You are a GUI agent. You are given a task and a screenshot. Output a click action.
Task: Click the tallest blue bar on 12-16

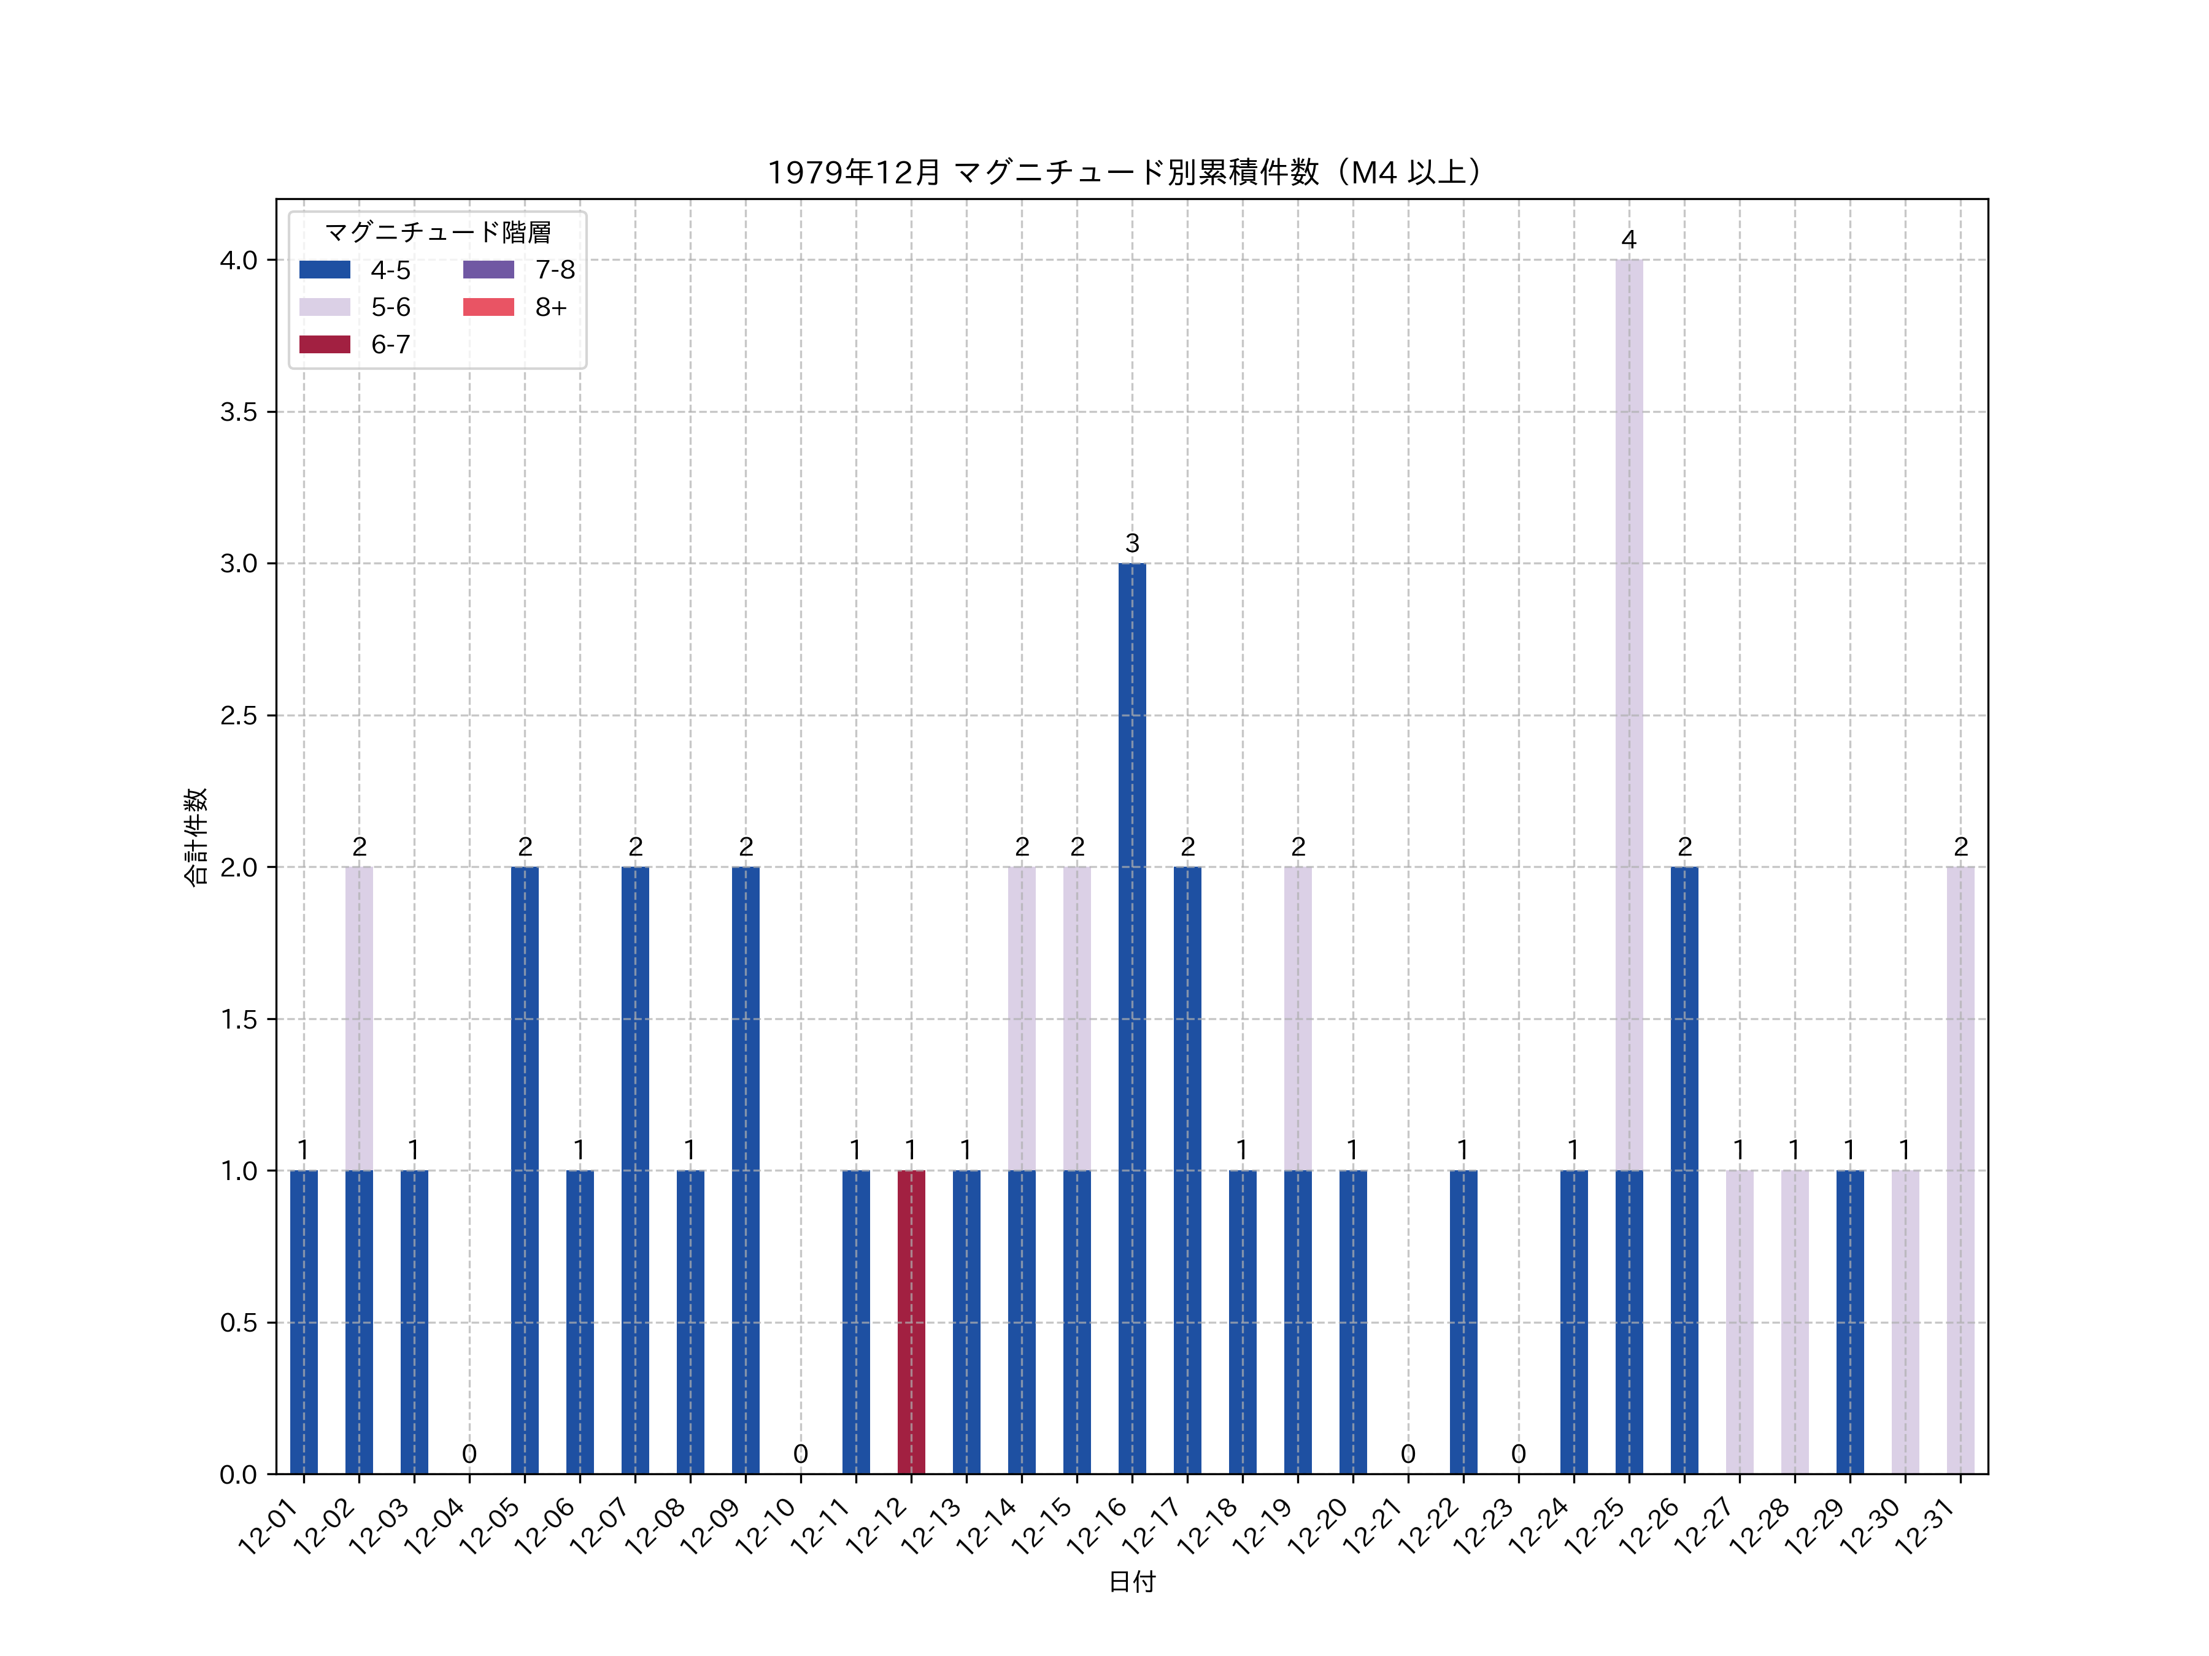click(x=1131, y=1018)
